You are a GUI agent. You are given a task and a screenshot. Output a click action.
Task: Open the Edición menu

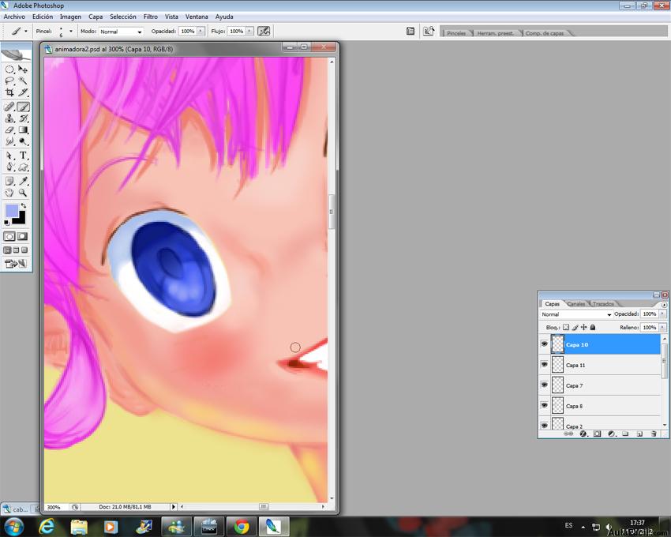coord(43,17)
